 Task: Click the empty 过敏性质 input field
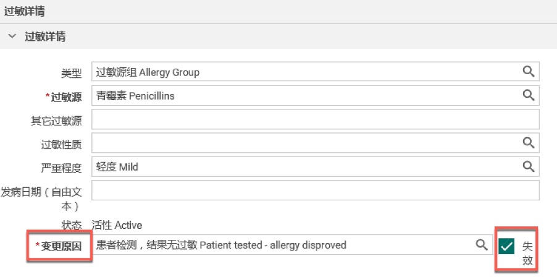point(316,143)
